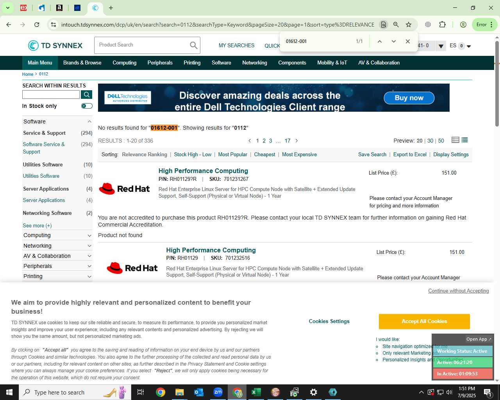Go to results page 17
Screen dimensions: 500x400
(x=287, y=141)
